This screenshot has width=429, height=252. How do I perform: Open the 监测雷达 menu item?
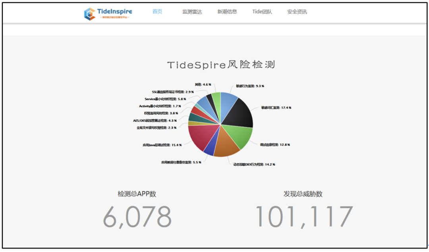tap(192, 12)
